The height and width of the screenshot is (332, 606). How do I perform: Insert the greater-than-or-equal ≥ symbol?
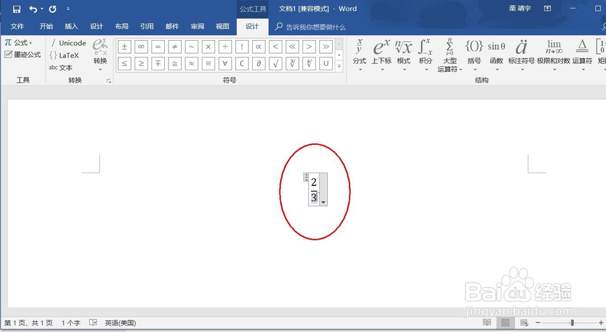(x=141, y=64)
